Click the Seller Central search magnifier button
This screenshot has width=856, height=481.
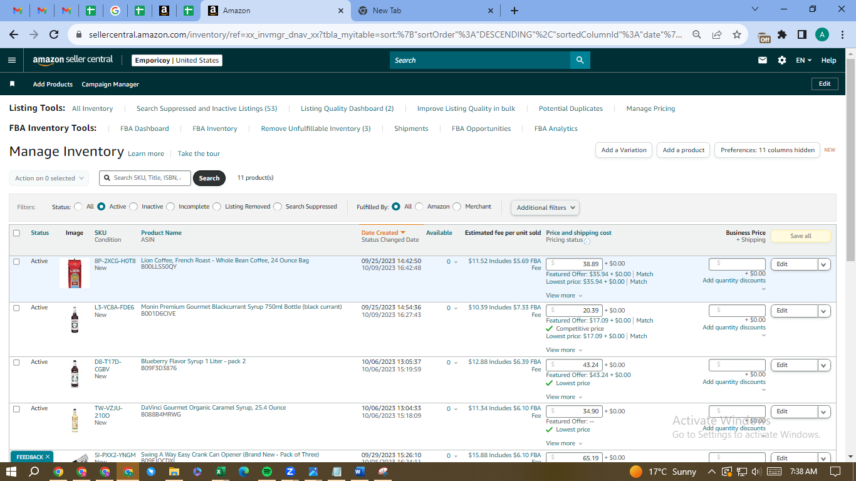(x=580, y=60)
